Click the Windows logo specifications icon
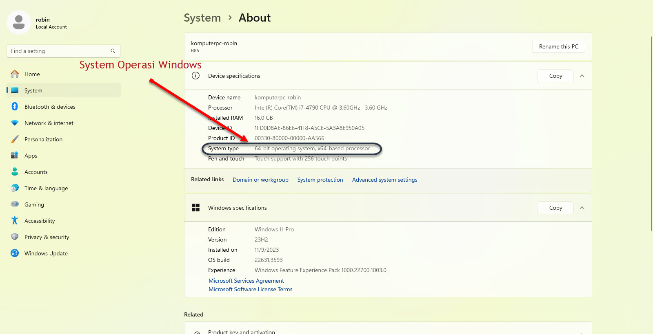This screenshot has width=653, height=334. tap(196, 208)
